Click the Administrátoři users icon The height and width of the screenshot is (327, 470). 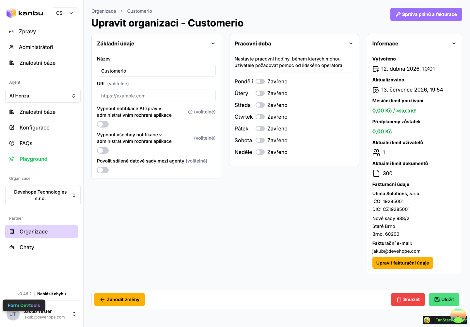click(x=11, y=47)
